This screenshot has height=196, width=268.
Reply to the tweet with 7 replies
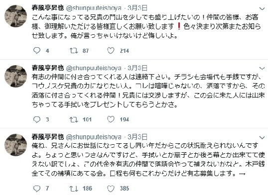36,189
